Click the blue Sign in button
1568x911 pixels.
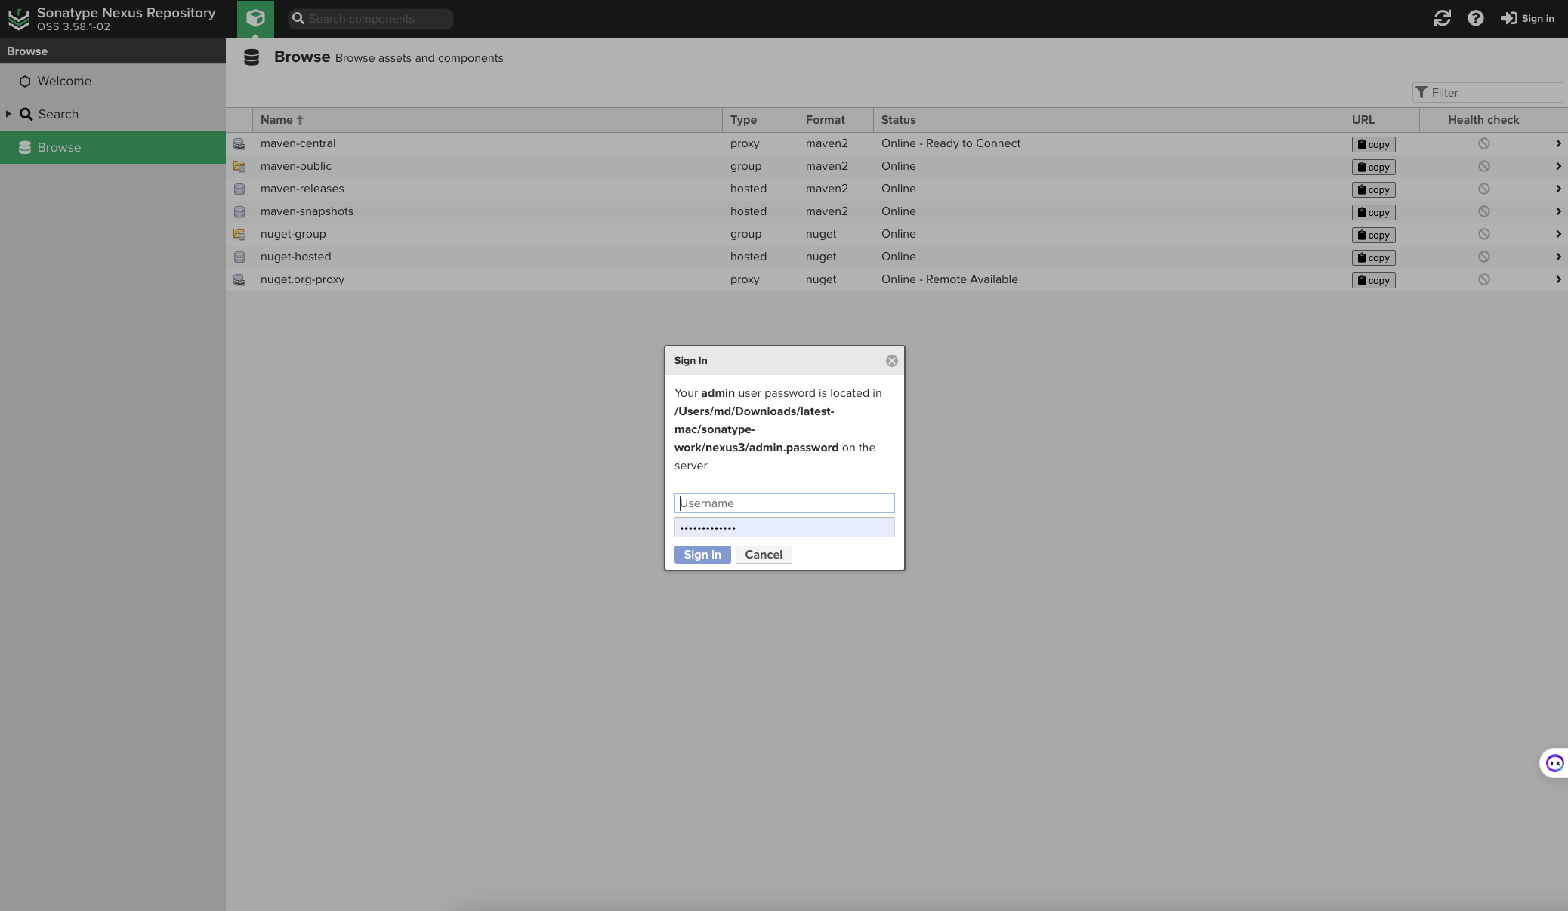click(x=702, y=555)
